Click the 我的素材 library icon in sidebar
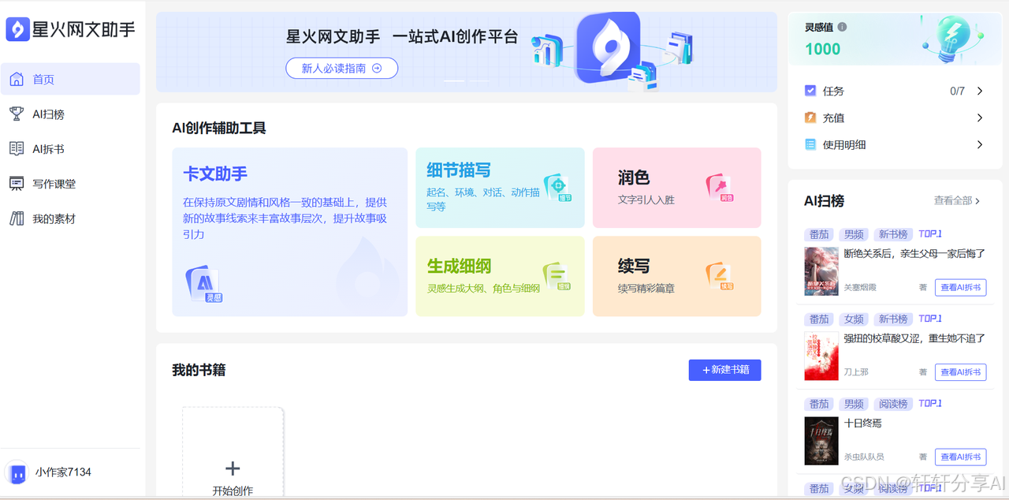1009x500 pixels. (x=17, y=218)
